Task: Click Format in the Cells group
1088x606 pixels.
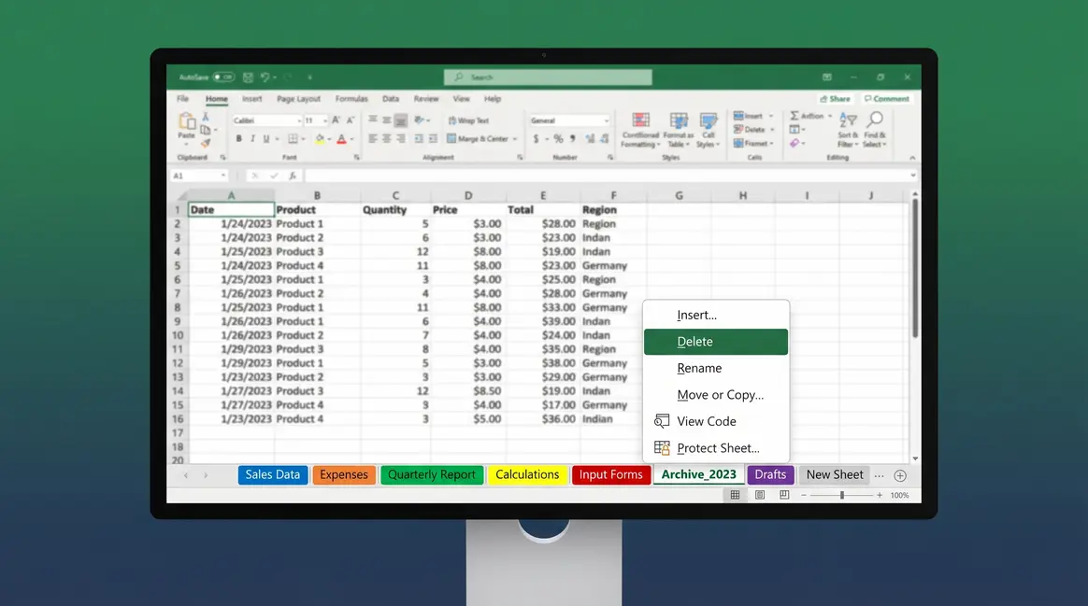Action: point(752,144)
